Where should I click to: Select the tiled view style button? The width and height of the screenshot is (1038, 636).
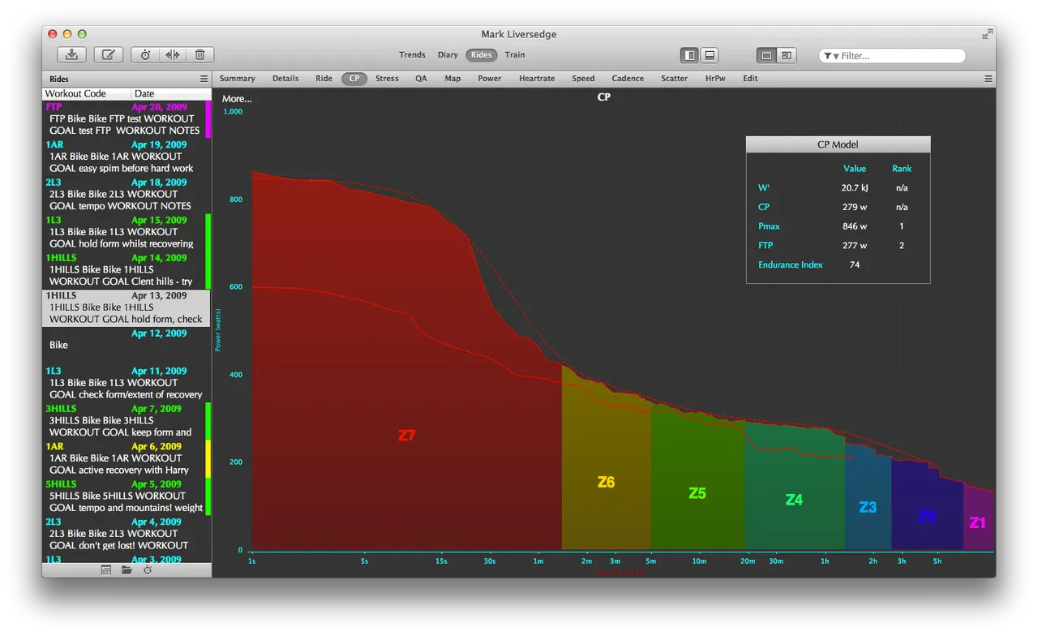click(x=786, y=55)
